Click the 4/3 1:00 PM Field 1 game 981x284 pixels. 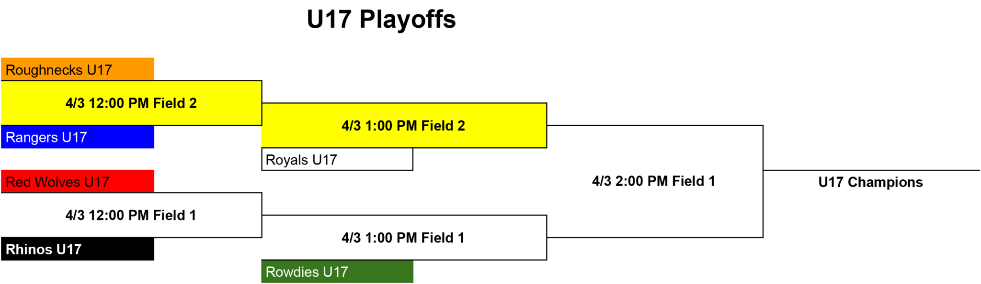(x=404, y=238)
